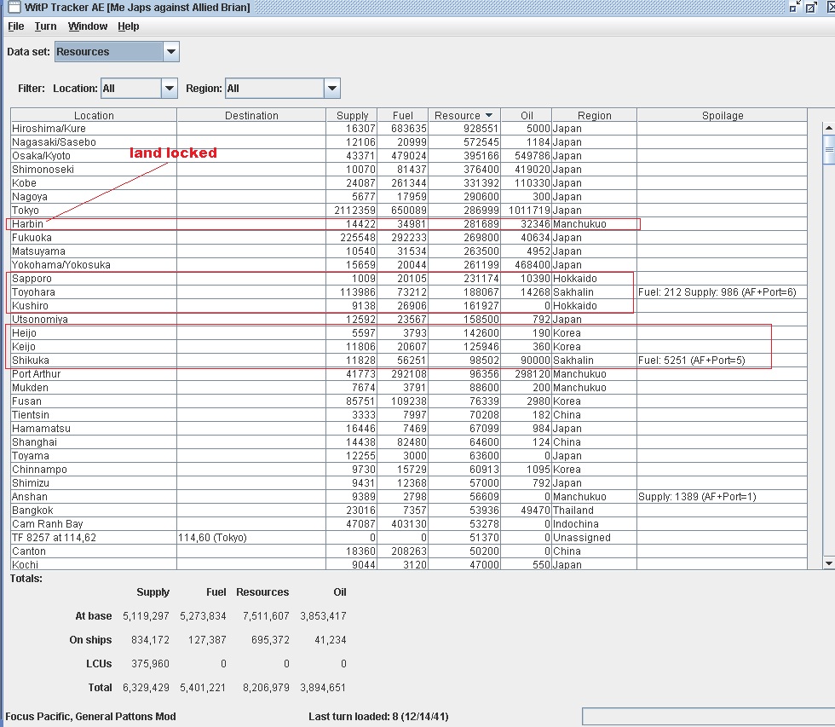835x727 pixels.
Task: Select the Nagoya row
Action: pos(408,197)
